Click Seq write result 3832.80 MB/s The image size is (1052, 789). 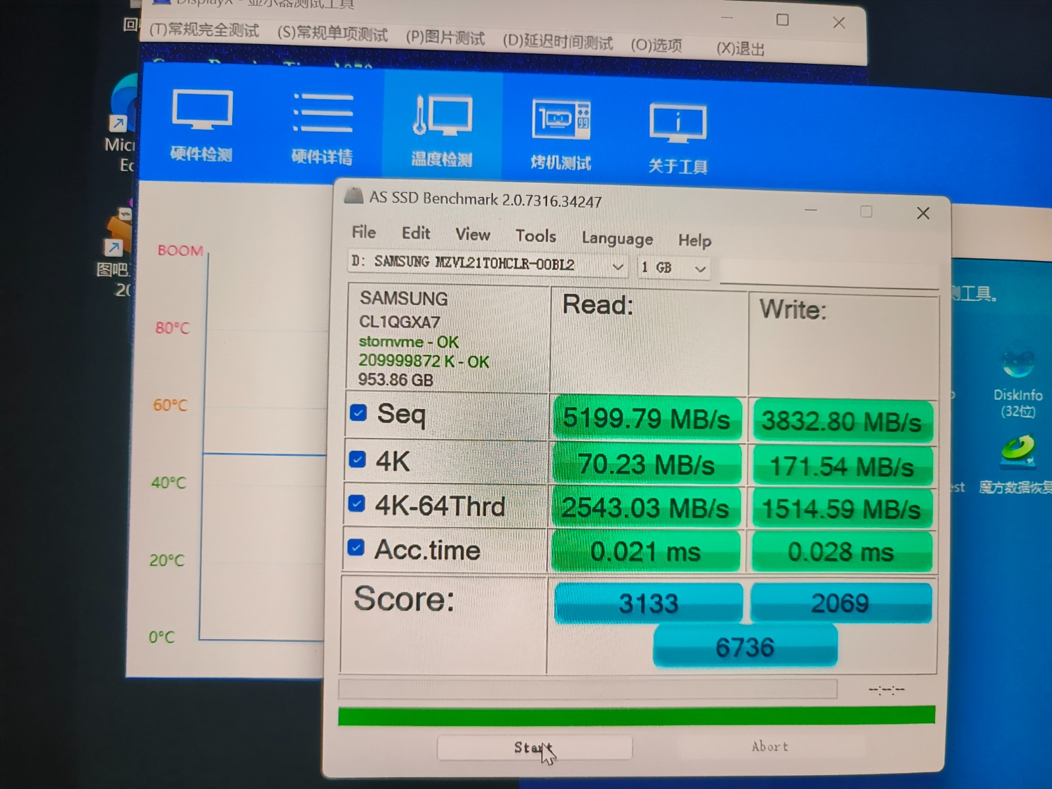842,421
